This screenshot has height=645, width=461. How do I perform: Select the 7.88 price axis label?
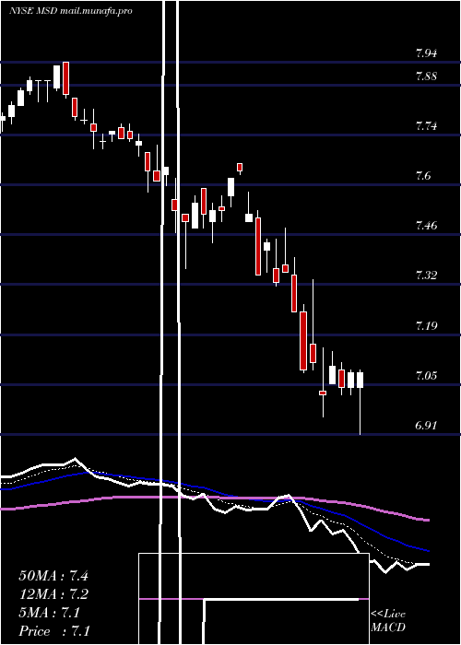pyautogui.click(x=426, y=76)
